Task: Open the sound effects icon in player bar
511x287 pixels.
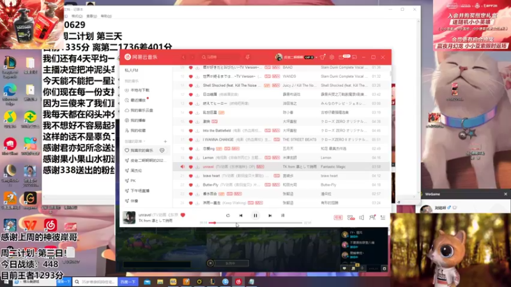Action: pyautogui.click(x=351, y=217)
